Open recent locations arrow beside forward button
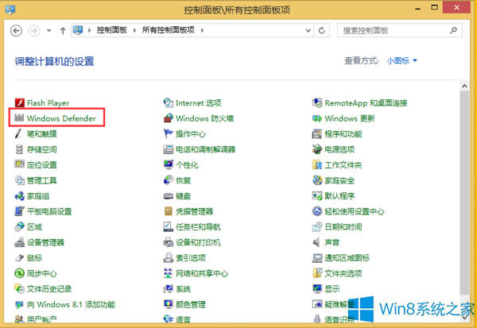The height and width of the screenshot is (328, 477). tap(48, 30)
